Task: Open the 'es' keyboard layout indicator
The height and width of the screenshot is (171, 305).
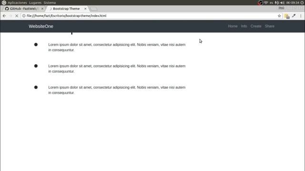Action: coord(271,3)
